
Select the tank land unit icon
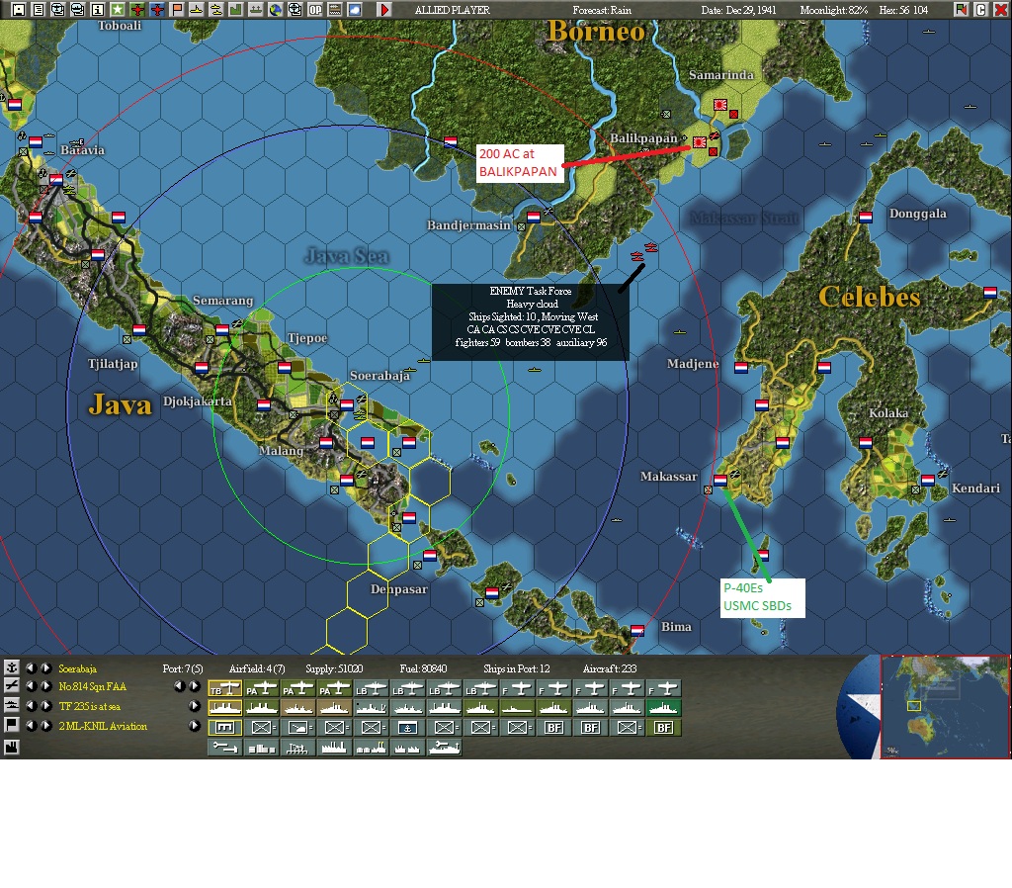click(298, 728)
